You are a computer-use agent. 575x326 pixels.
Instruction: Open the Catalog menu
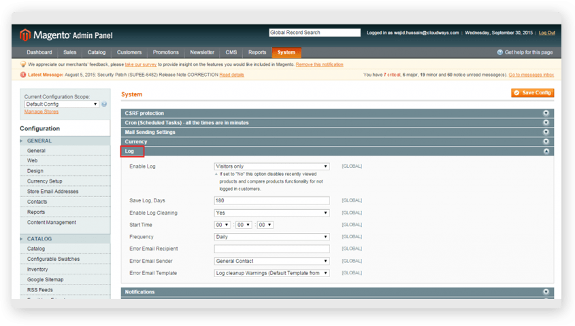coord(97,52)
